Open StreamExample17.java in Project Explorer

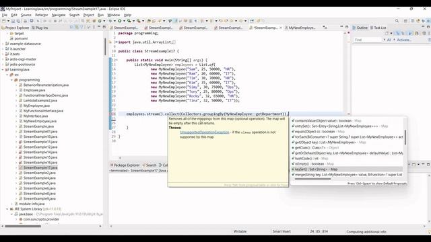[40, 167]
